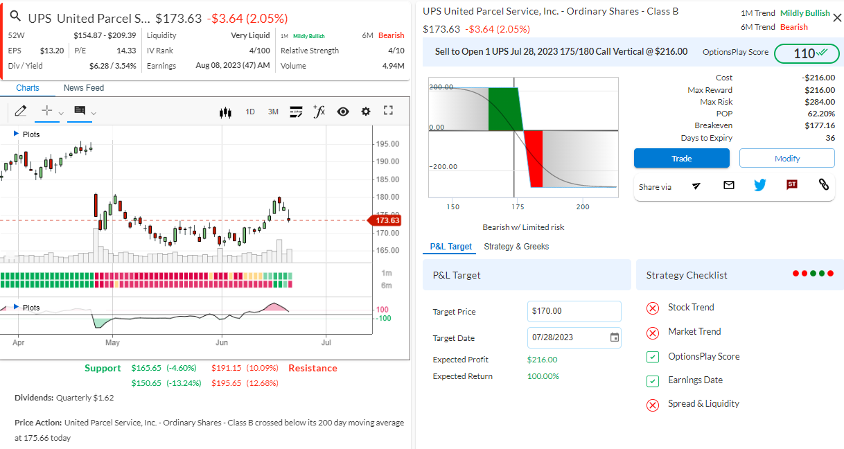This screenshot has height=449, width=844.
Task: Expand the Plots triangle on the price chart
Action: click(16, 134)
